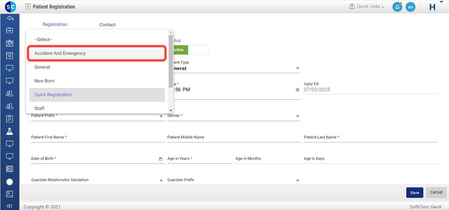The width and height of the screenshot is (449, 210).
Task: Open the book icon in sidebar
Action: [x=10, y=194]
